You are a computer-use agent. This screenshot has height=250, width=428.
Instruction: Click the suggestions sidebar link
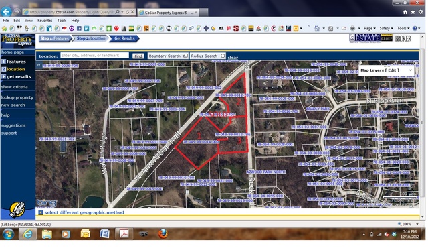(x=13, y=125)
